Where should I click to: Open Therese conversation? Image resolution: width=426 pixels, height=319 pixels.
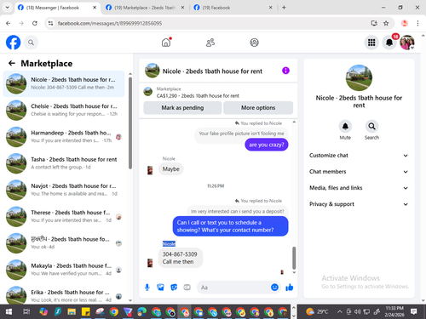64,216
